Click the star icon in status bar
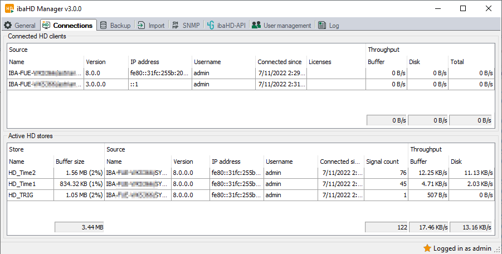Screen dimensions: 502x254 [427, 248]
